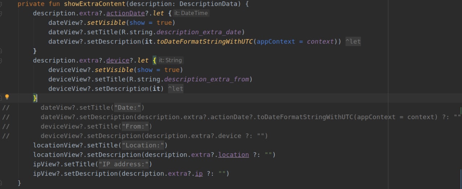Screen dimensions: 462x189
Task: Click the function's final closing brace
Action: (19, 183)
